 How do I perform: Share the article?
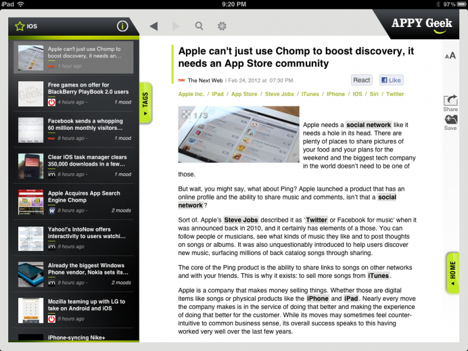[x=450, y=103]
